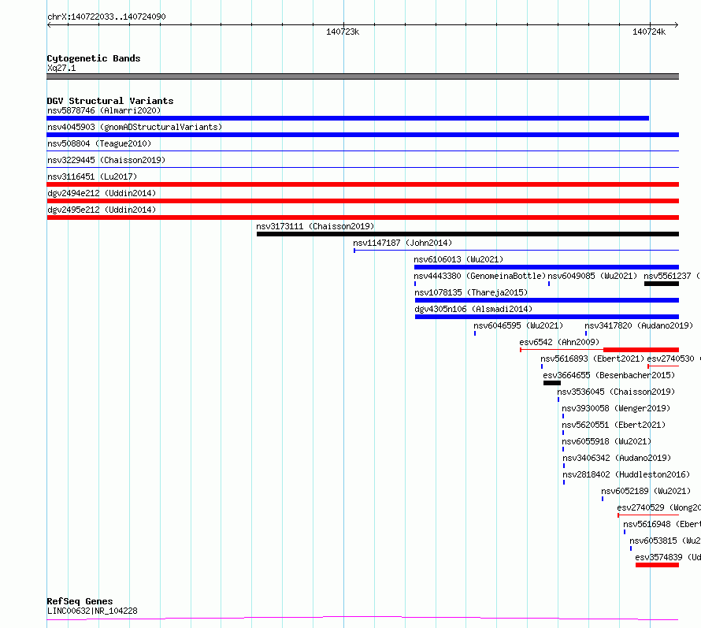The height and width of the screenshot is (628, 701).
Task: Click nsv2818402 (Huddleston2016) label
Action: point(626,474)
